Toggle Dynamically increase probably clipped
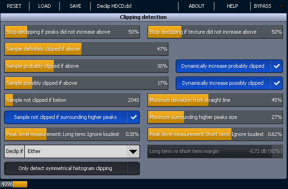288x189 pixels. click(229, 66)
